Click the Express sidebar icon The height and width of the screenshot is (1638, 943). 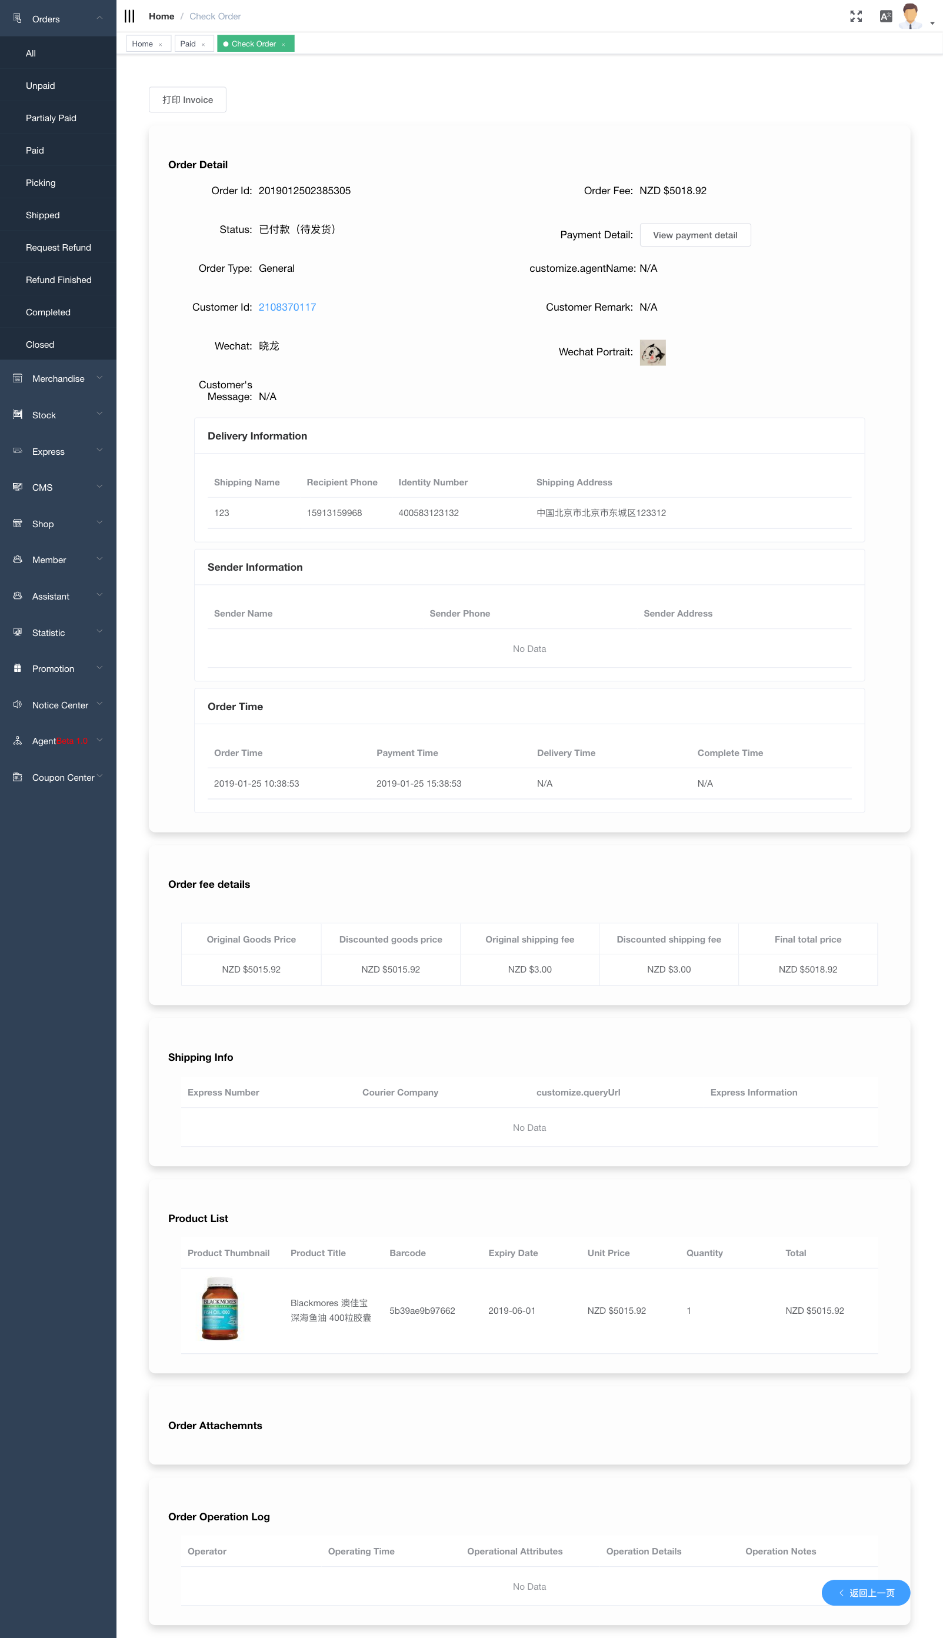(x=18, y=451)
